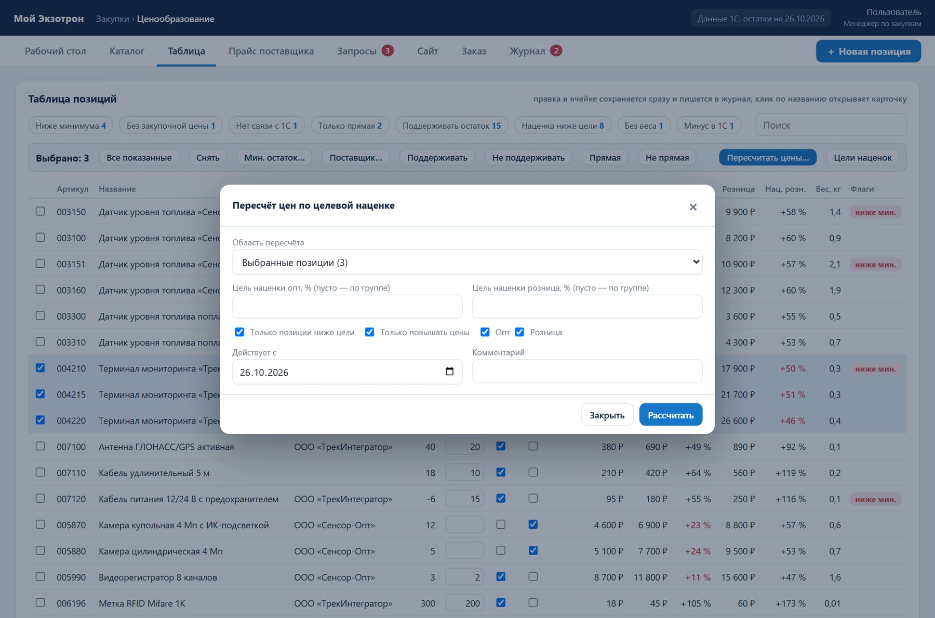Viewport: 935px width, 618px height.
Task: Close the price recalculation dialog with X
Action: pos(693,207)
